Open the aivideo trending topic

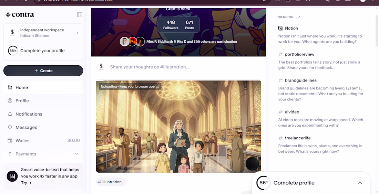click(292, 112)
